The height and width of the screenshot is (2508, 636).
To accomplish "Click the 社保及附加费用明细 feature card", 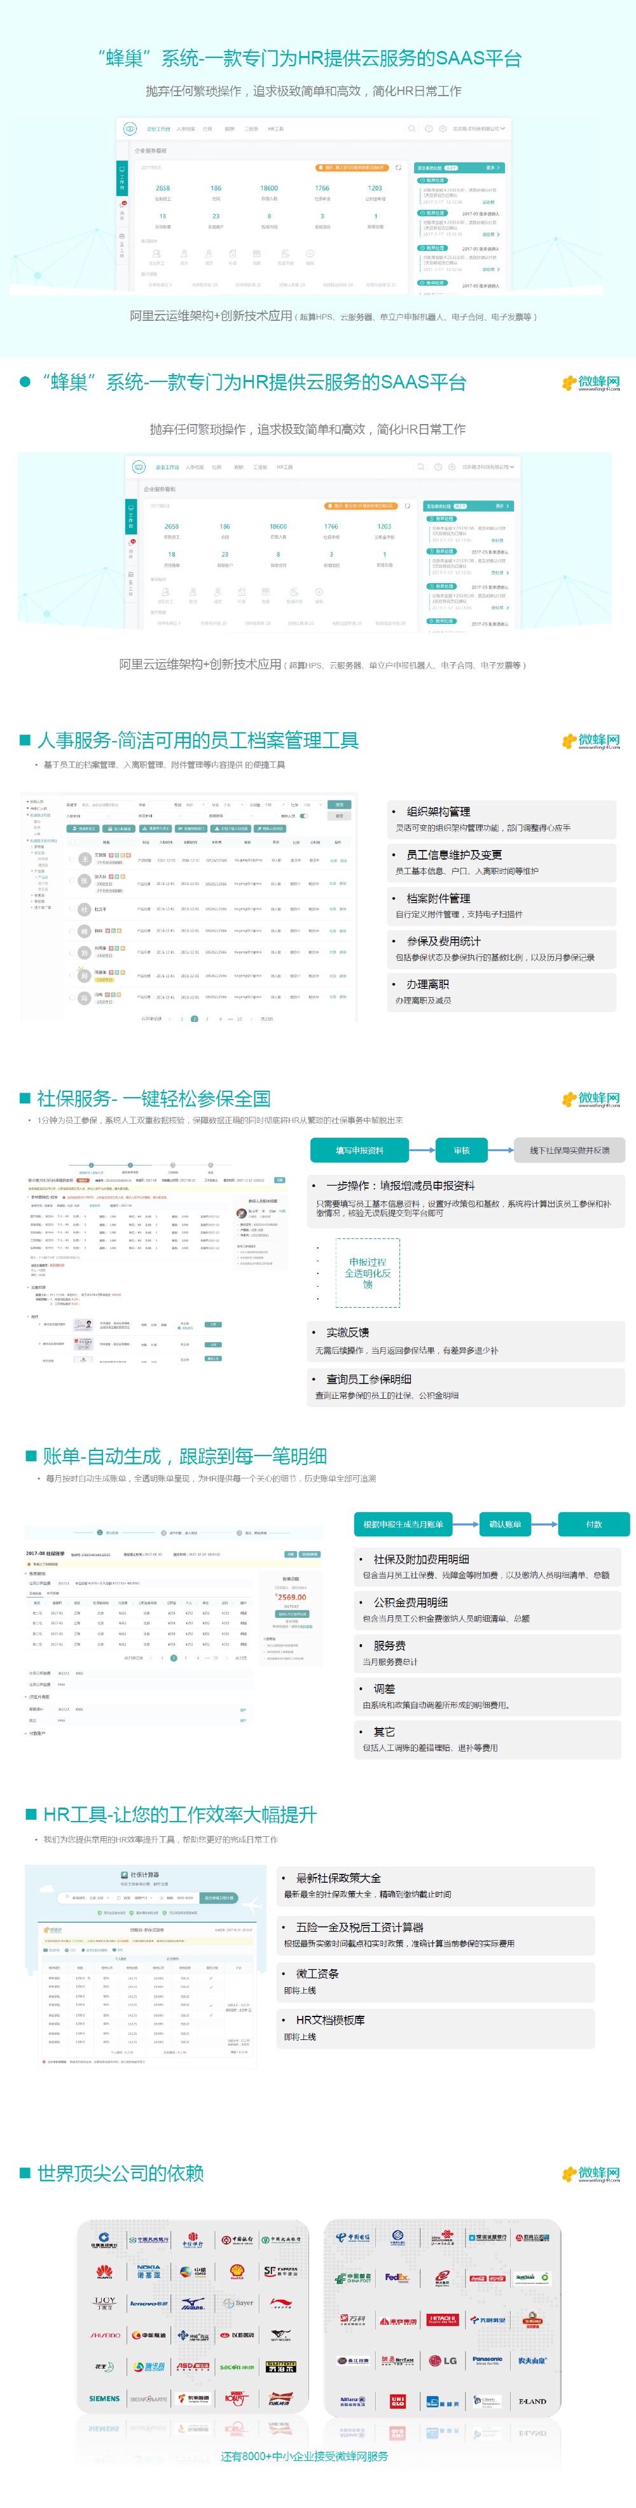I will pos(487,1566).
